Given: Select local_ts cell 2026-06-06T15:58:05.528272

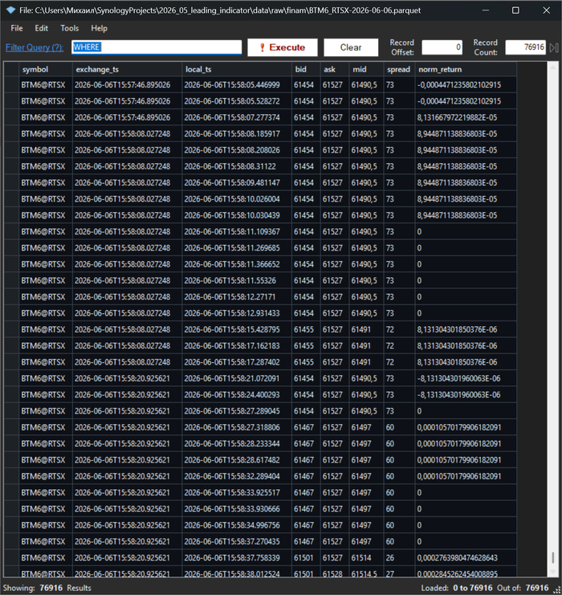Looking at the screenshot, I should point(237,101).
